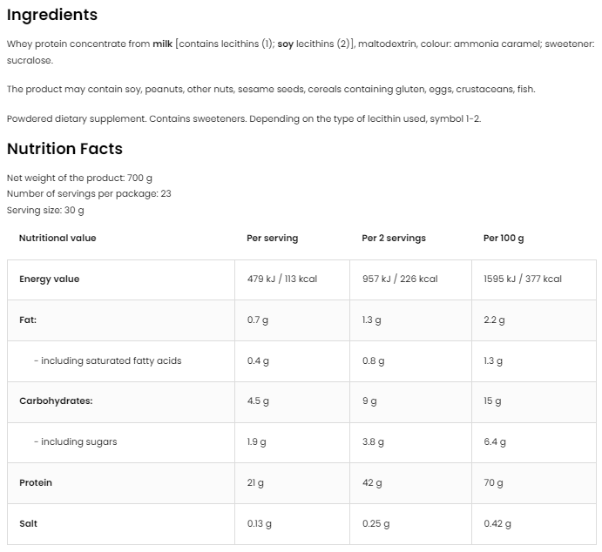The height and width of the screenshot is (552, 602).
Task: Click the including sugars row label
Action: 75,441
